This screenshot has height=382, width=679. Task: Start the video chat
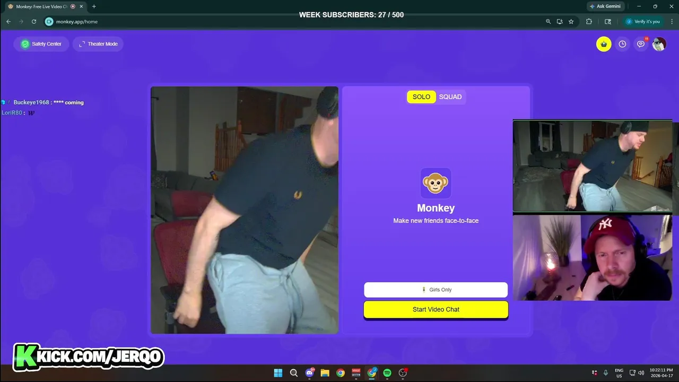click(436, 309)
